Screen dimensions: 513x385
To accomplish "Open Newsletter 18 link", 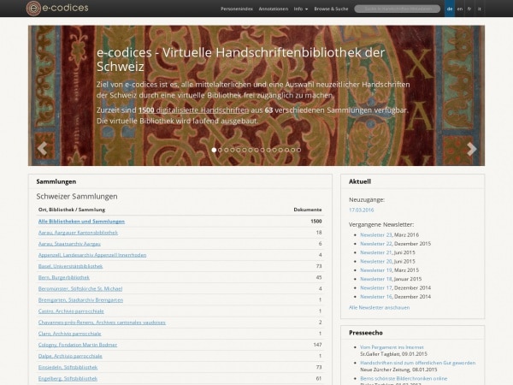I will click(376, 279).
